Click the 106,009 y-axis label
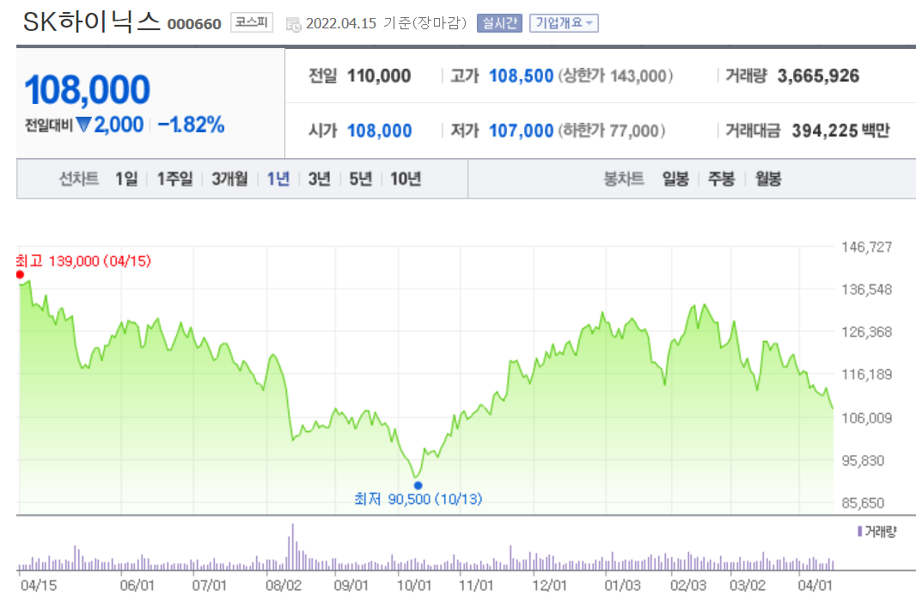The width and height of the screenshot is (916, 596). [866, 418]
